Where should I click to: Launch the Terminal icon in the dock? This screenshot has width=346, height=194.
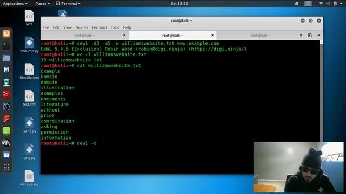pos(6,46)
